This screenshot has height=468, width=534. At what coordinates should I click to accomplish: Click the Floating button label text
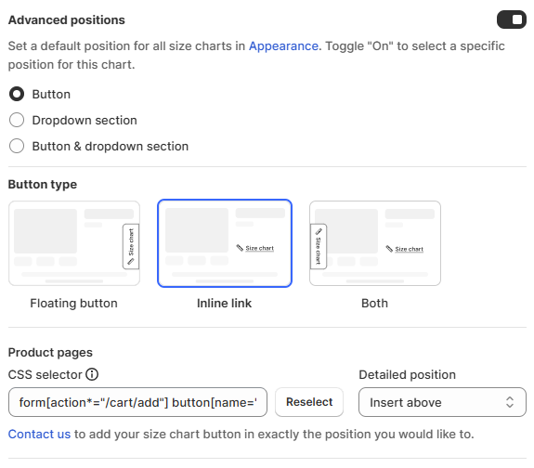[74, 303]
